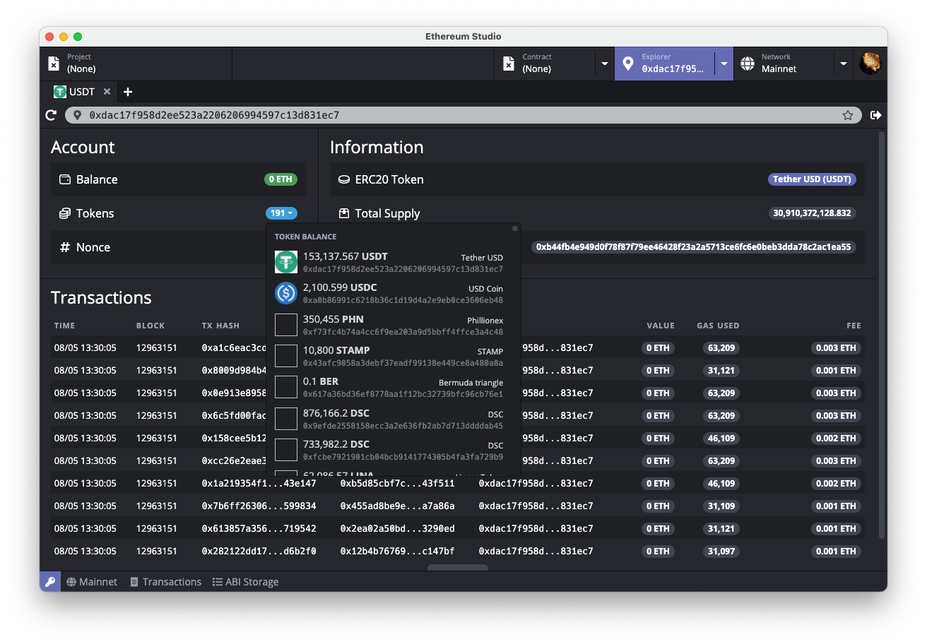Open Mainnet in the status bar
This screenshot has height=644, width=927.
tap(92, 582)
